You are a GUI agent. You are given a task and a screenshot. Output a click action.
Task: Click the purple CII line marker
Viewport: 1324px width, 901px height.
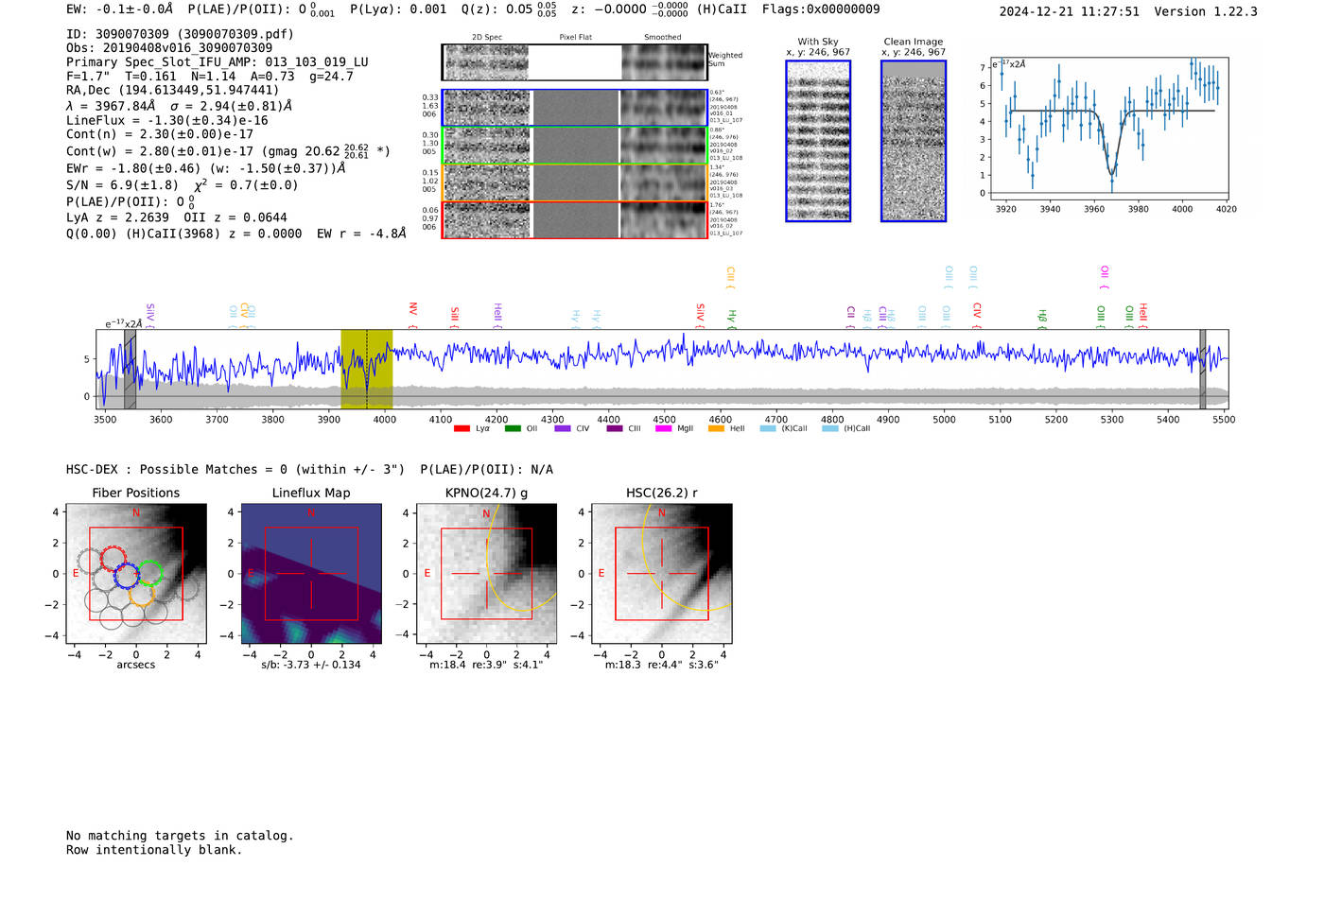851,318
